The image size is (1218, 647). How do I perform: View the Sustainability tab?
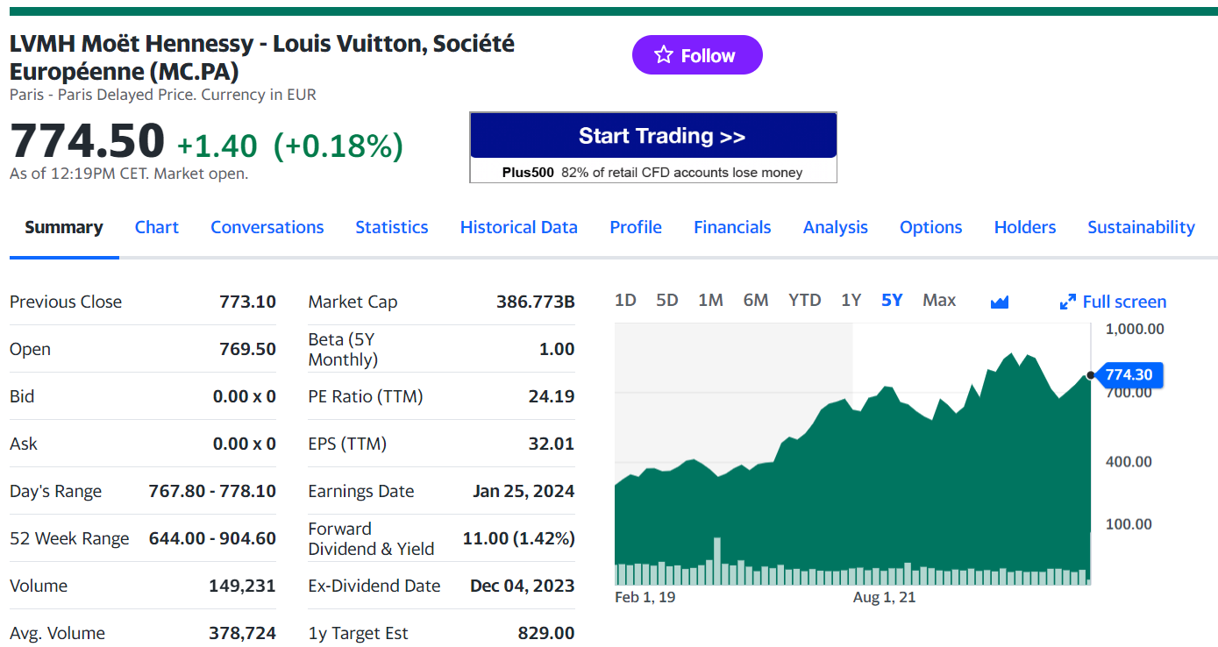click(x=1141, y=227)
